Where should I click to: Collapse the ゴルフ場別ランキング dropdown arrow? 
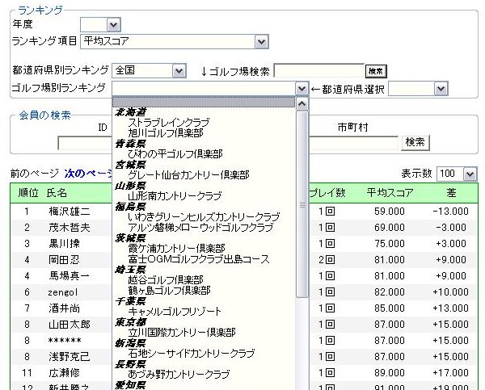(x=302, y=89)
